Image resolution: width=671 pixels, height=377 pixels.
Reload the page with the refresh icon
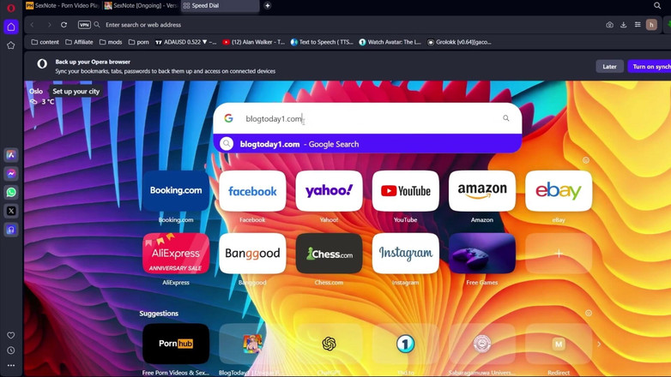pyautogui.click(x=63, y=25)
